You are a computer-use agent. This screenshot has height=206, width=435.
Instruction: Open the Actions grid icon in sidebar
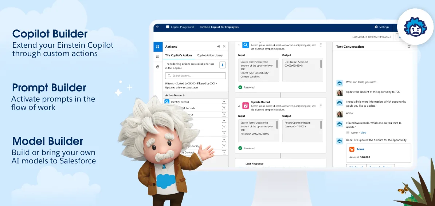(x=158, y=47)
